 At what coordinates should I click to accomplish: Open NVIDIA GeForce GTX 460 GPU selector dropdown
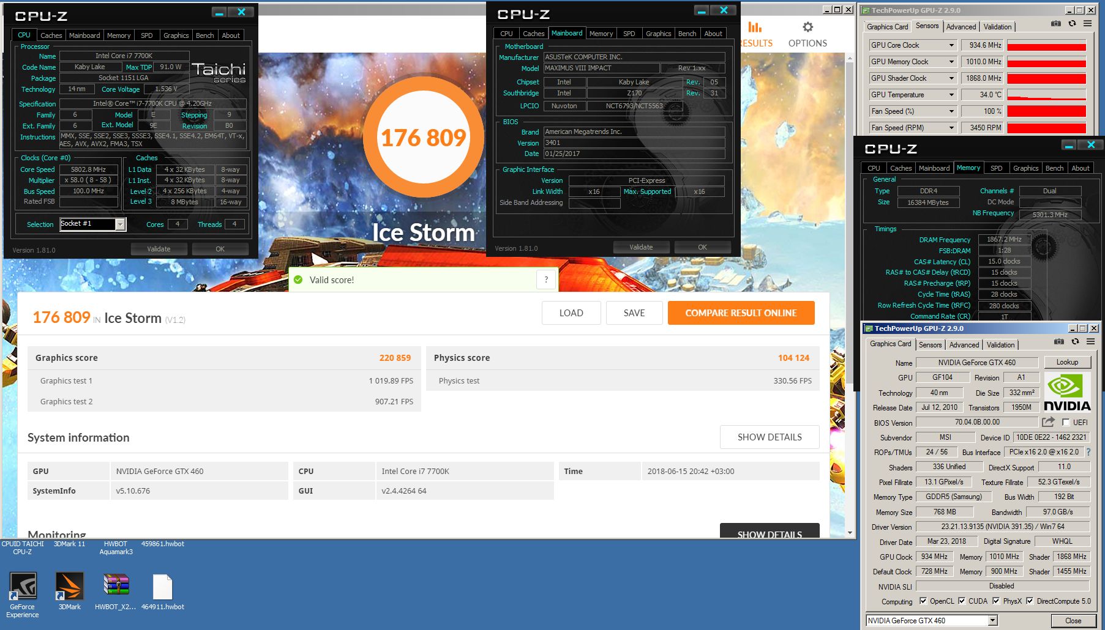click(x=992, y=620)
